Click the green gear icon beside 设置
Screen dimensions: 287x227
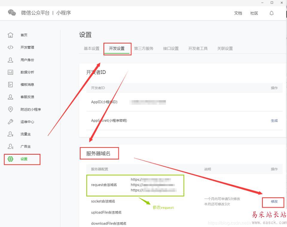(10, 159)
